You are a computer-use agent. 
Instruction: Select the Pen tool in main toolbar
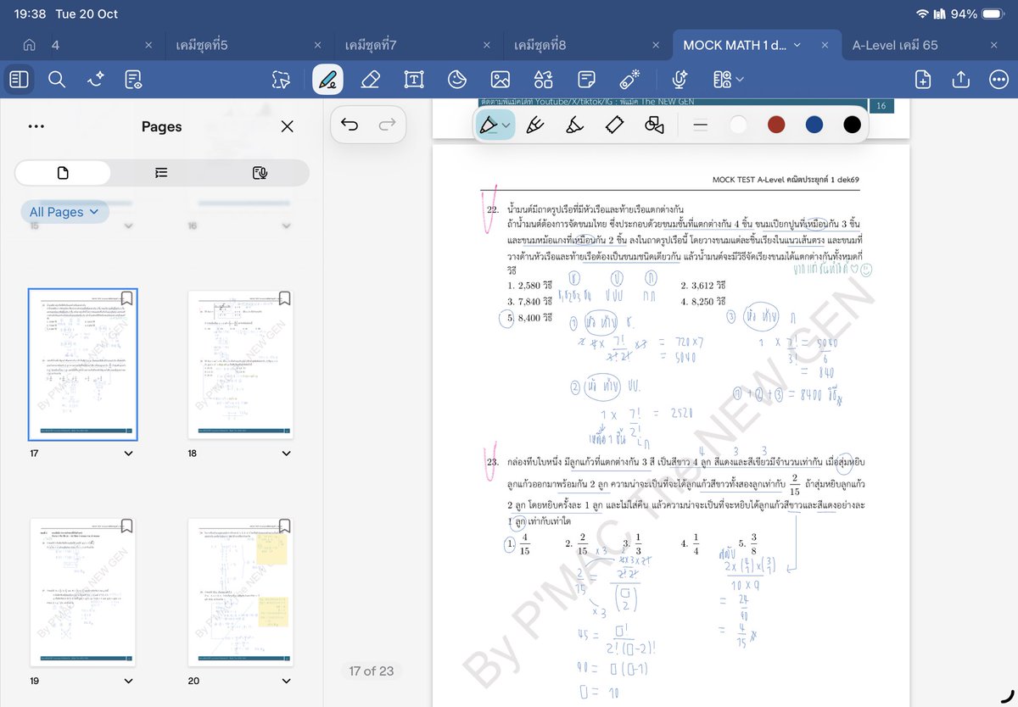(328, 80)
